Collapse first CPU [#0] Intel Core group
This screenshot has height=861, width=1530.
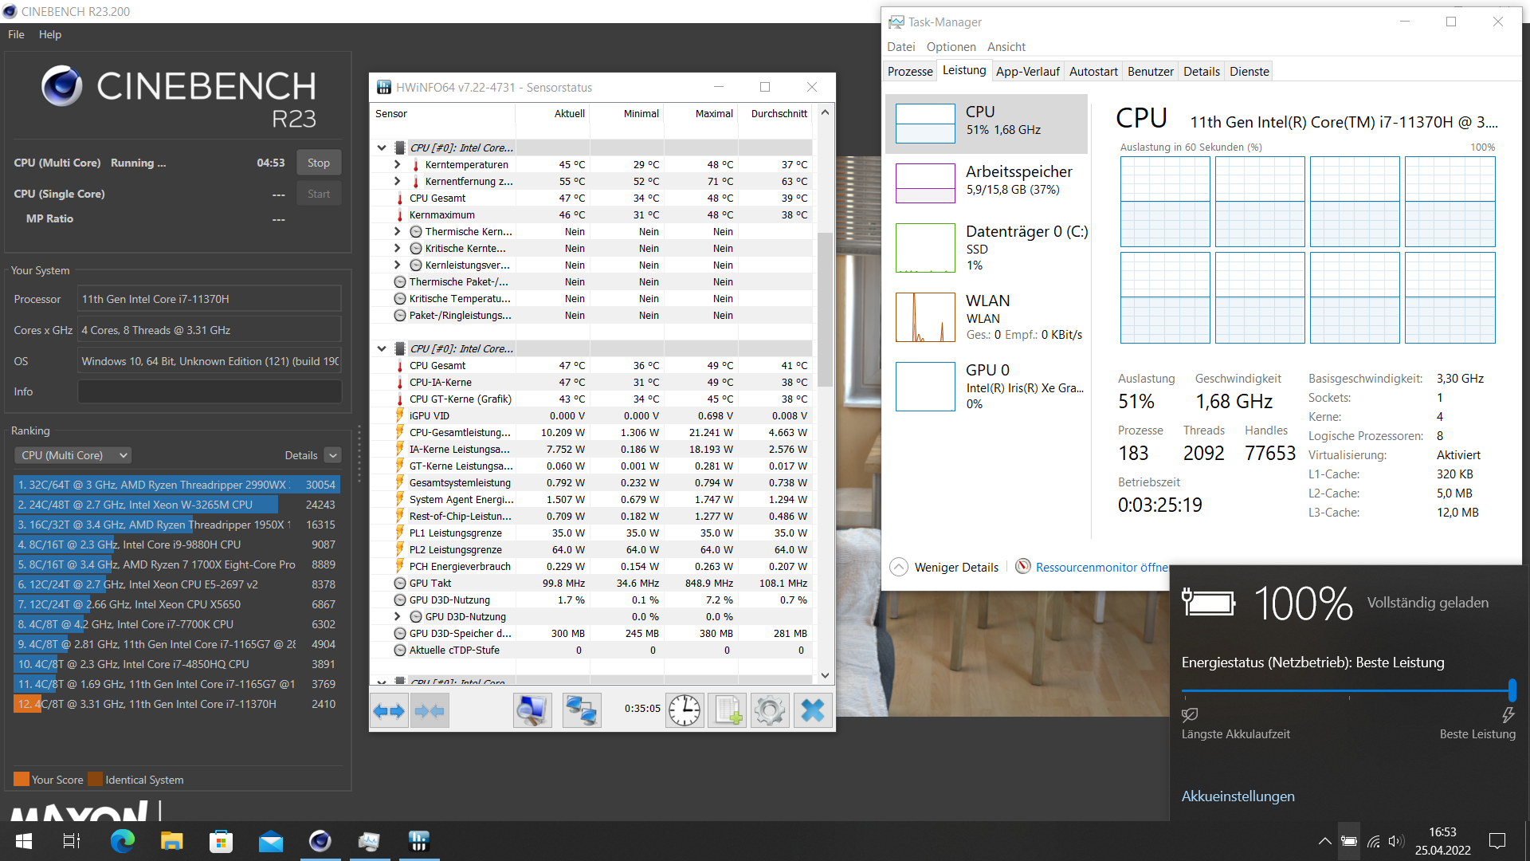coord(382,147)
